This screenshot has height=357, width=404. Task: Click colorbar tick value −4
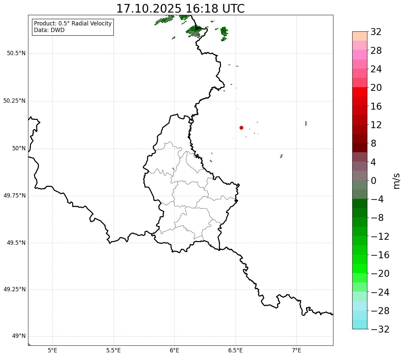377,199
